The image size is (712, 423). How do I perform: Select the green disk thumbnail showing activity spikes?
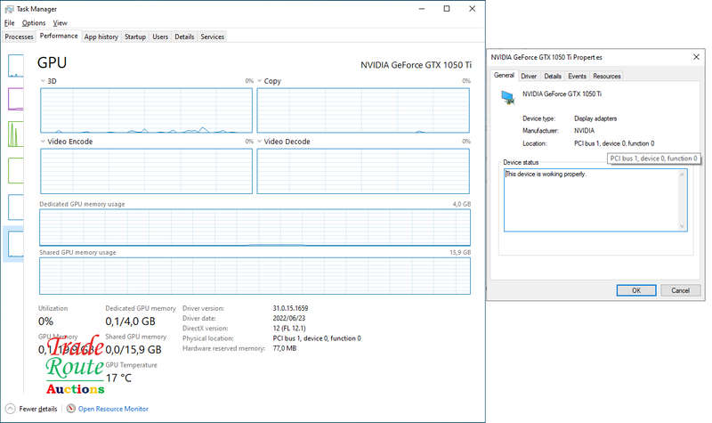click(x=16, y=134)
